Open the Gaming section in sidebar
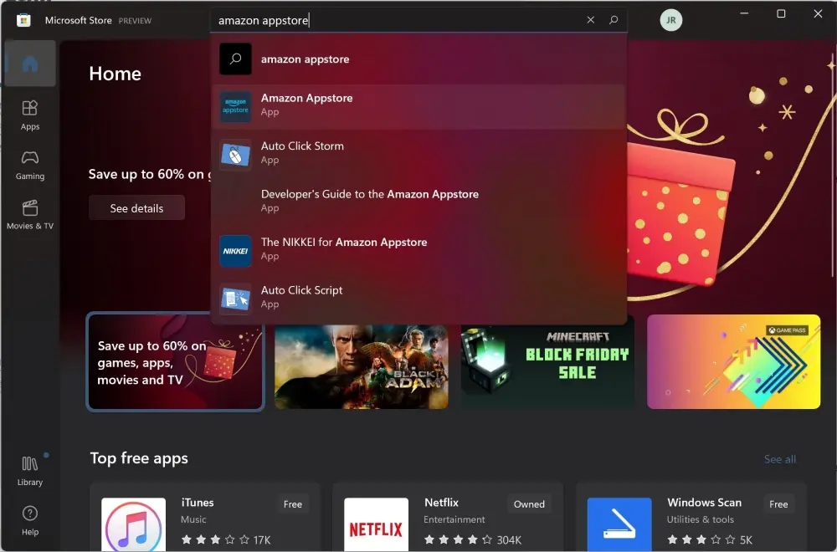This screenshot has height=552, width=837. coord(30,165)
